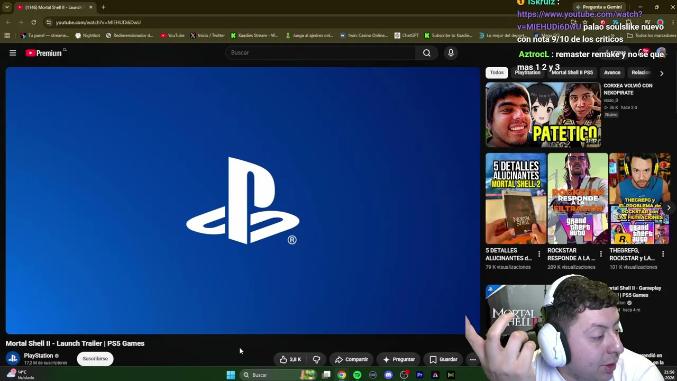Open the YouTube guide hamburger menu
The image size is (677, 381).
tap(13, 53)
